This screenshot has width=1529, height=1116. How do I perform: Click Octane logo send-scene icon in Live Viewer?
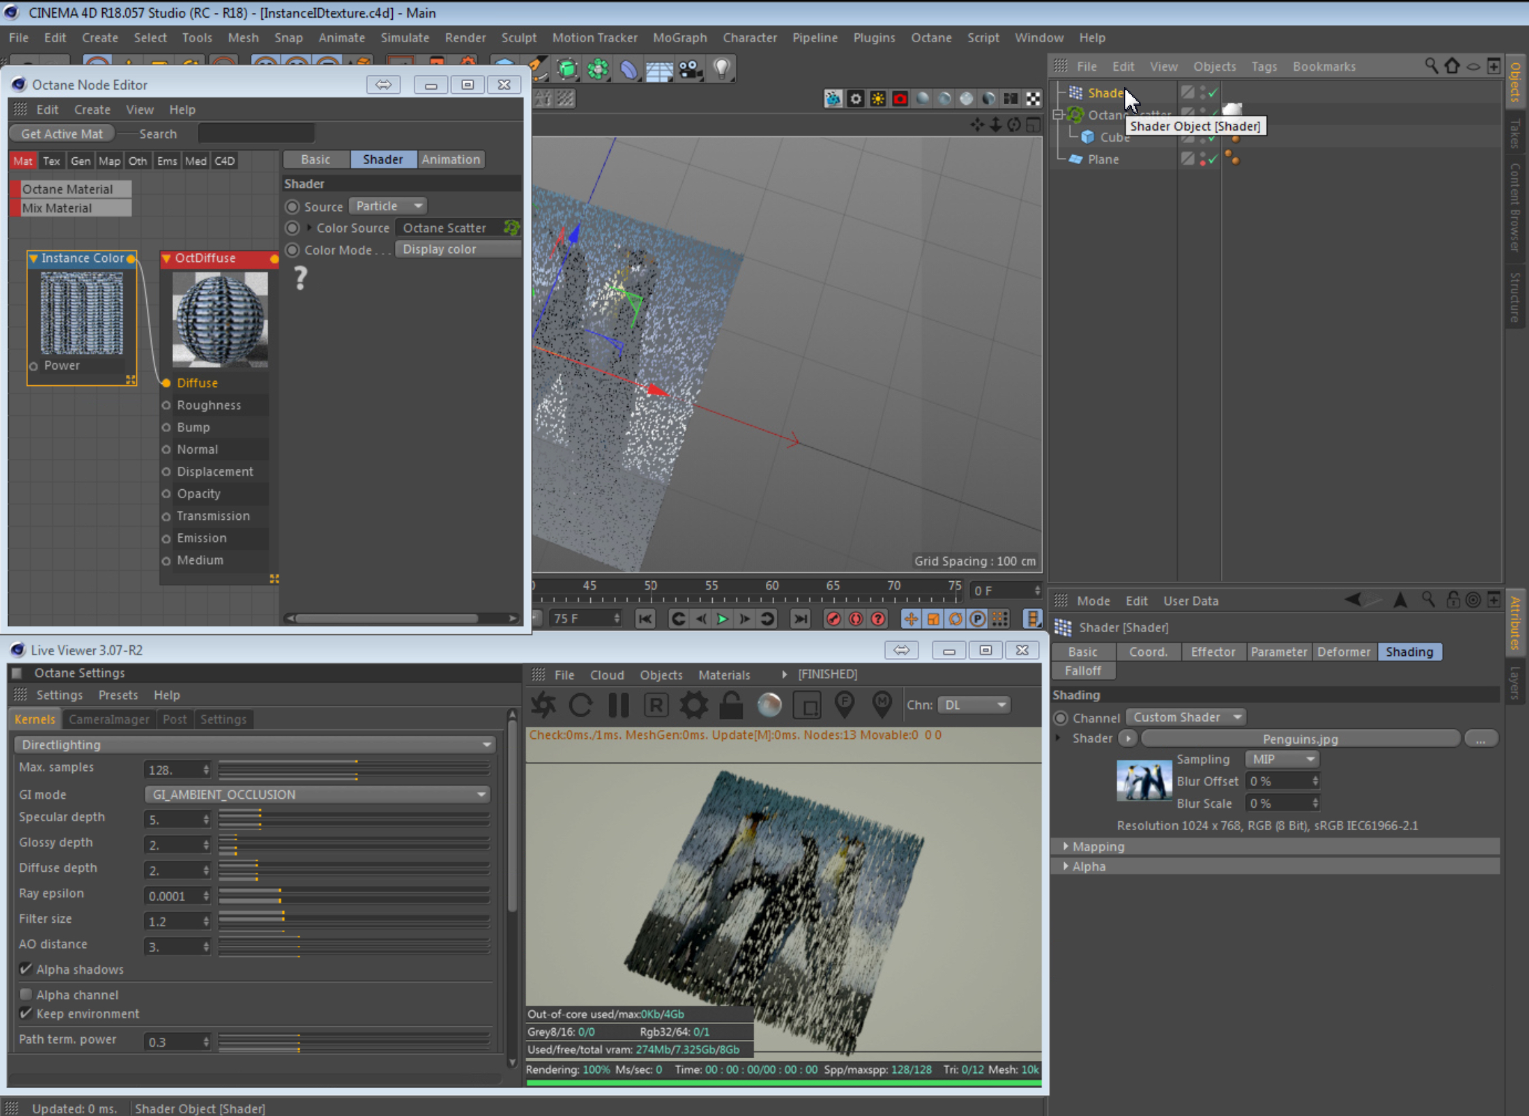[x=543, y=705]
